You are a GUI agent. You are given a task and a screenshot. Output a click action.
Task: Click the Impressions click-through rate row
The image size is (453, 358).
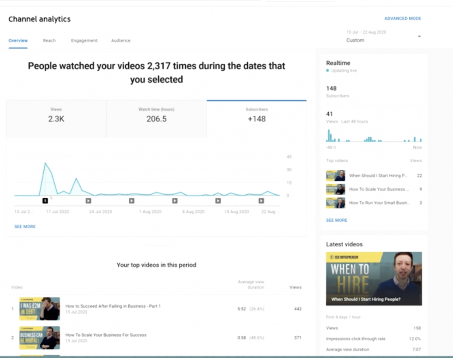pyautogui.click(x=373, y=339)
